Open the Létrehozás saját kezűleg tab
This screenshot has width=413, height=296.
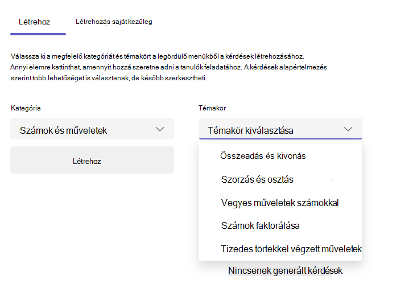tap(114, 22)
